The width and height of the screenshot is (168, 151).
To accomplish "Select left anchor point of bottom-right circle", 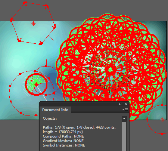I will [147, 119].
